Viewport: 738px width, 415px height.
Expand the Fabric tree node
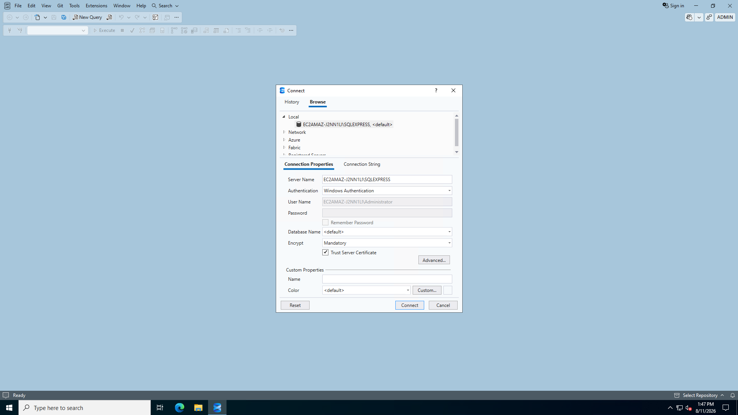(284, 147)
